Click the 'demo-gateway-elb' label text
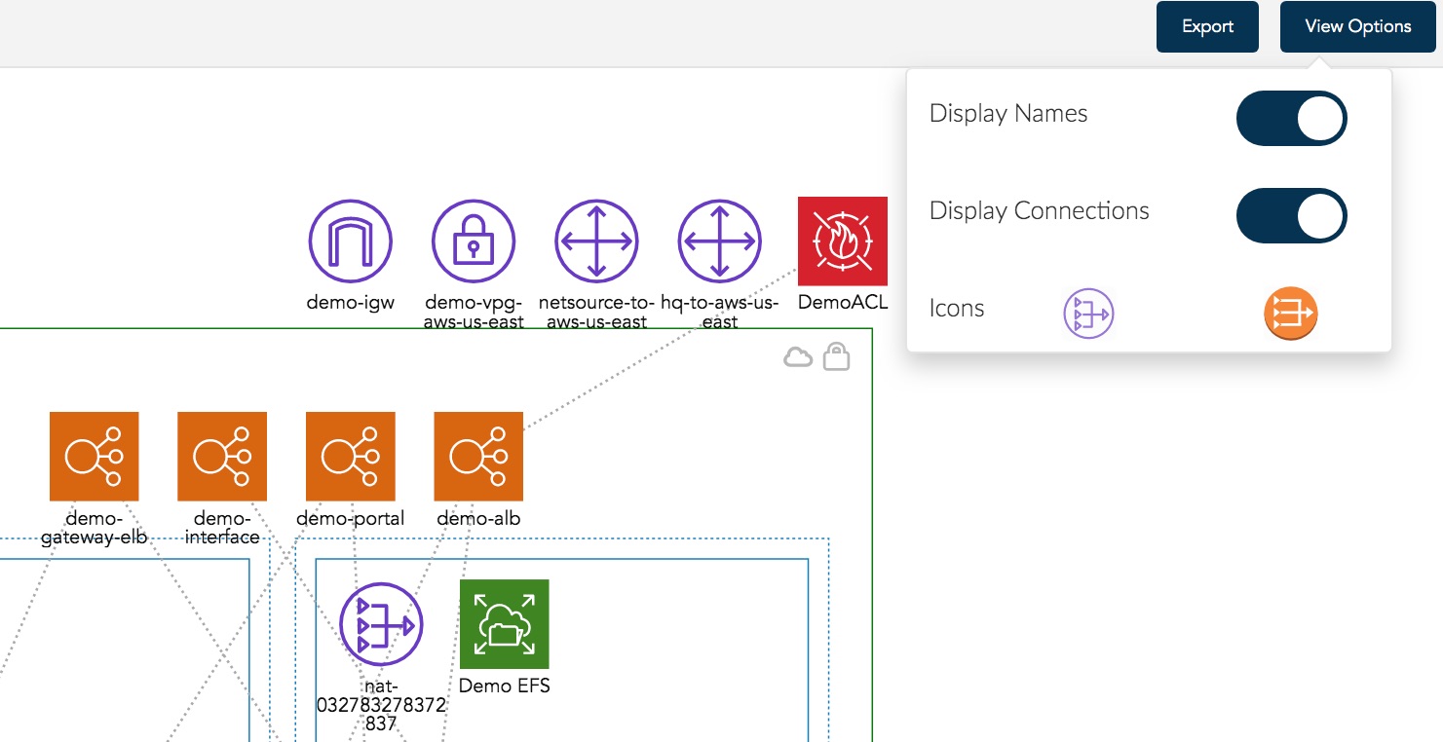Viewport: 1443px width, 742px height. (x=95, y=528)
